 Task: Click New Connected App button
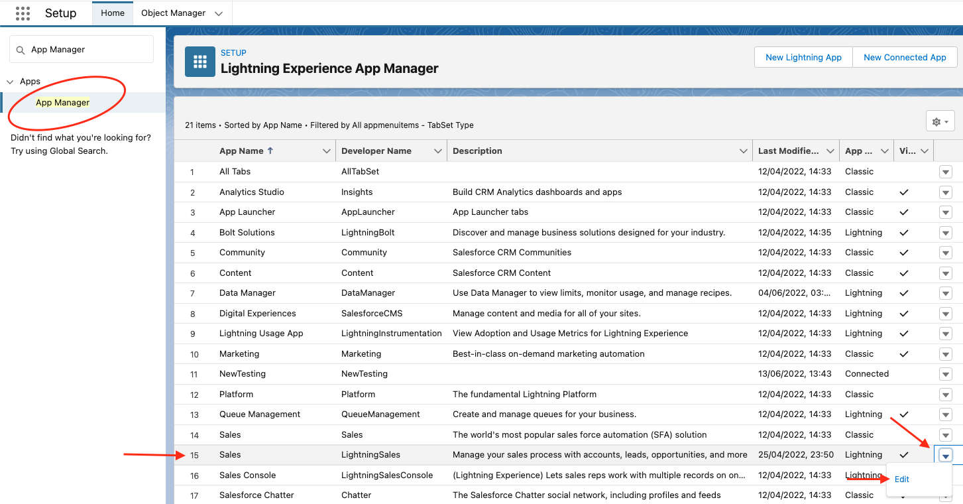click(905, 57)
